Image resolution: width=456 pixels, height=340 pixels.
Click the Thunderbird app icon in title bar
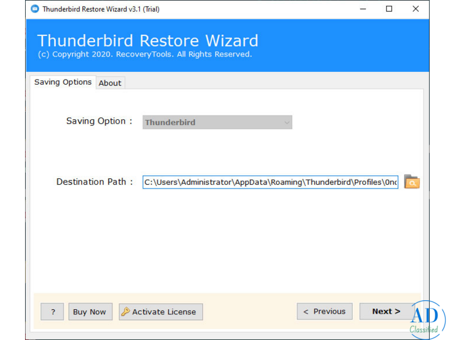[35, 9]
